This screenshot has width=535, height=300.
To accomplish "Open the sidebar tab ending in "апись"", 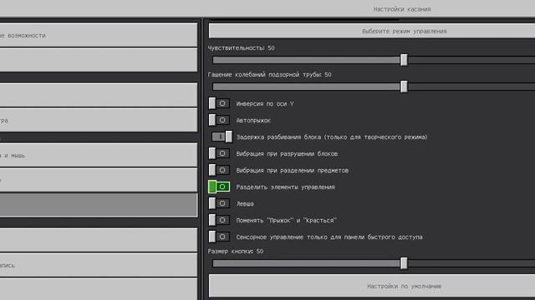I will pos(99,265).
